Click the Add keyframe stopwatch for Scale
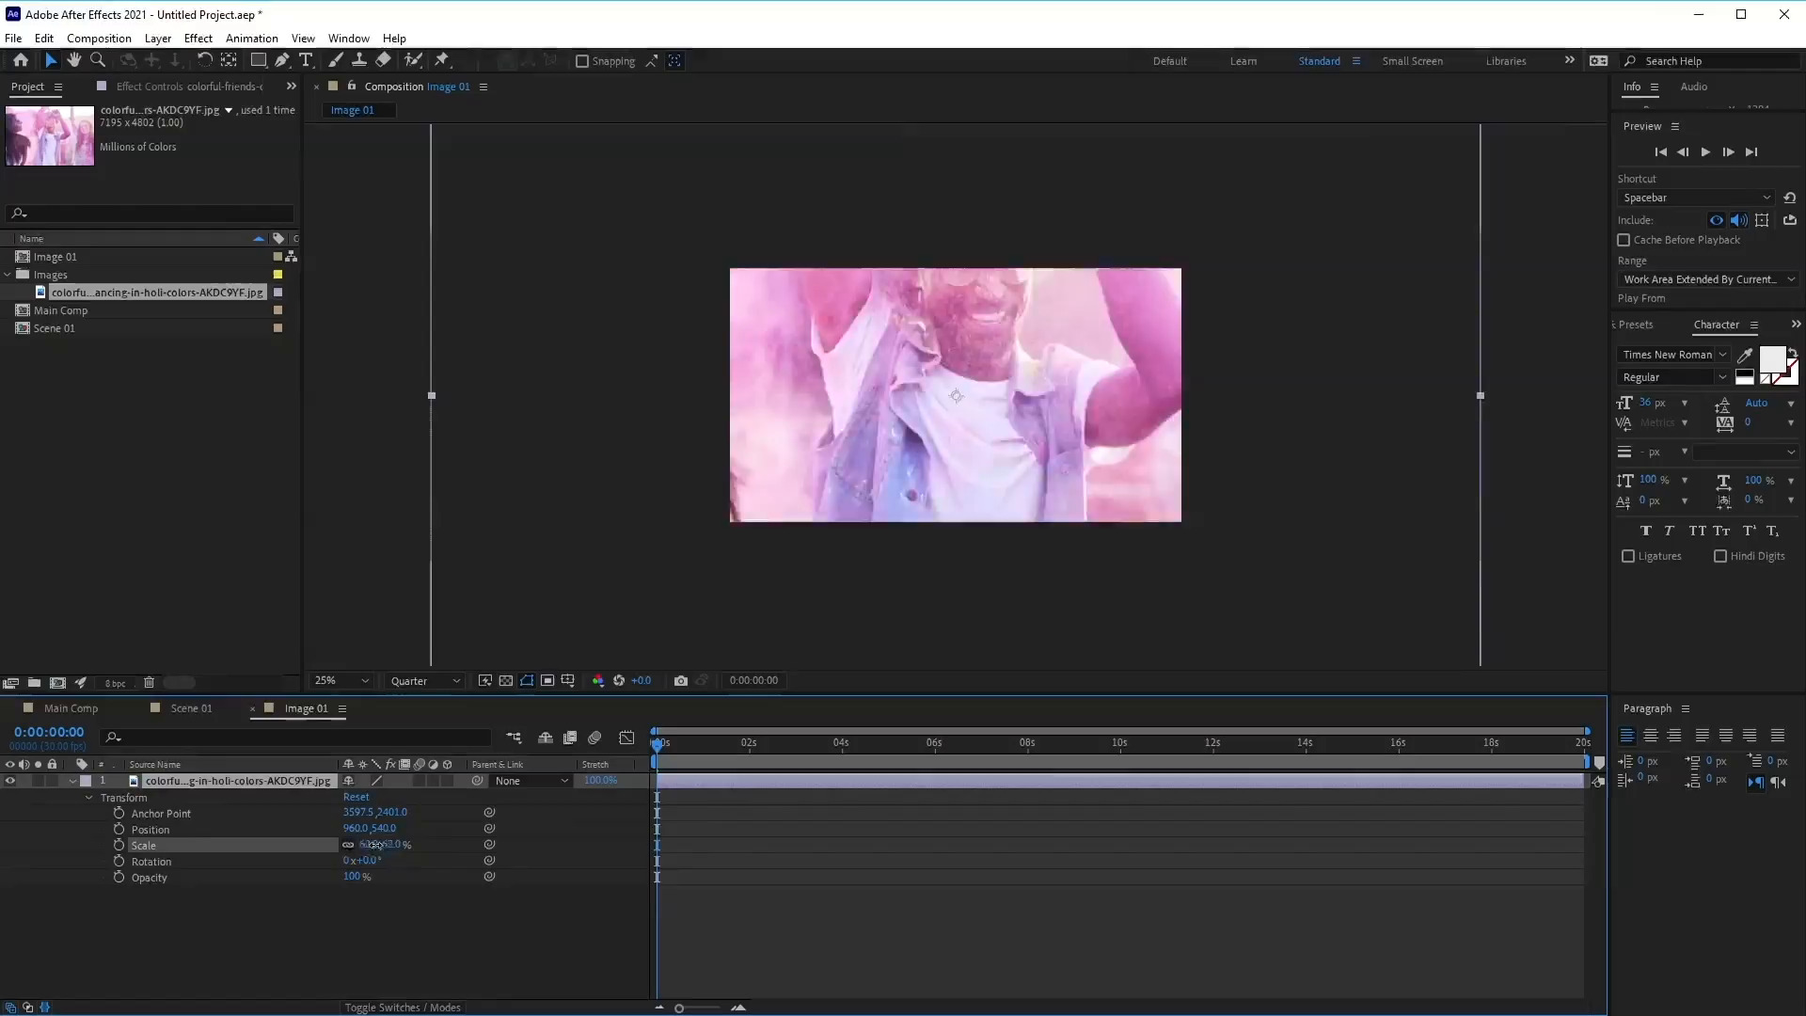This screenshot has height=1016, width=1806. point(119,845)
